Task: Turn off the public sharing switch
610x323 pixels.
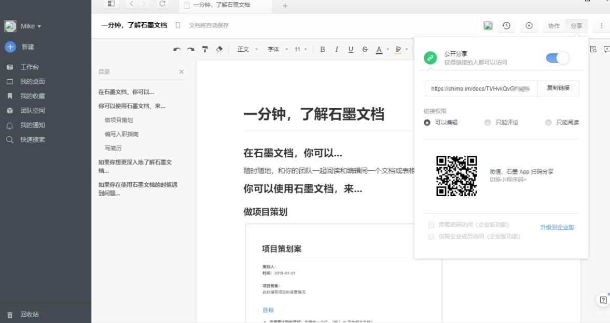Action: 558,58
